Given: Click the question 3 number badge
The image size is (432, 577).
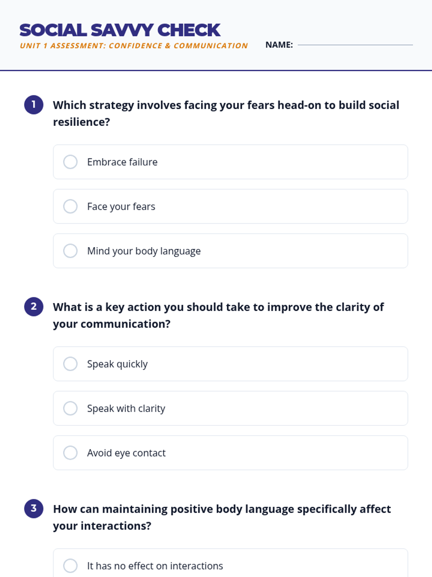Looking at the screenshot, I should (x=34, y=509).
